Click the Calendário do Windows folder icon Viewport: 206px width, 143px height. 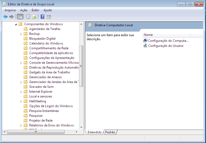tap(25, 43)
